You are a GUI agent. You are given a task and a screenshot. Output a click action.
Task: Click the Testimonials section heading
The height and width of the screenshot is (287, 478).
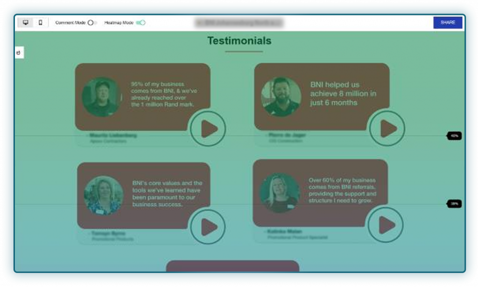pos(239,41)
